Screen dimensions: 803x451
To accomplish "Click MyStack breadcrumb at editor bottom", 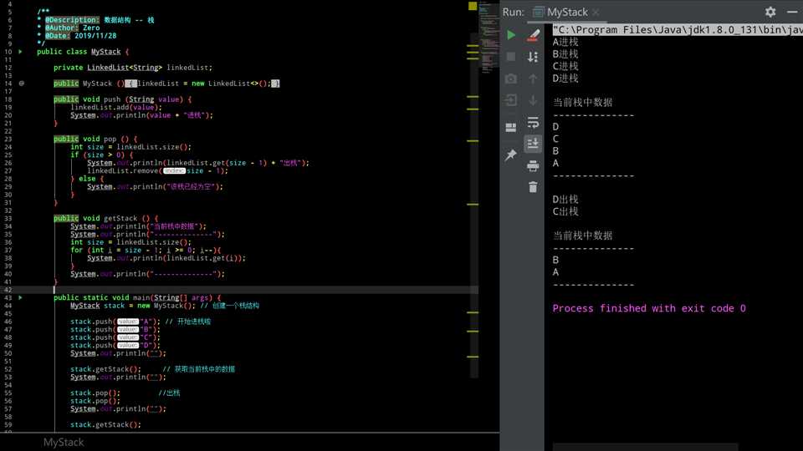I will coord(64,443).
